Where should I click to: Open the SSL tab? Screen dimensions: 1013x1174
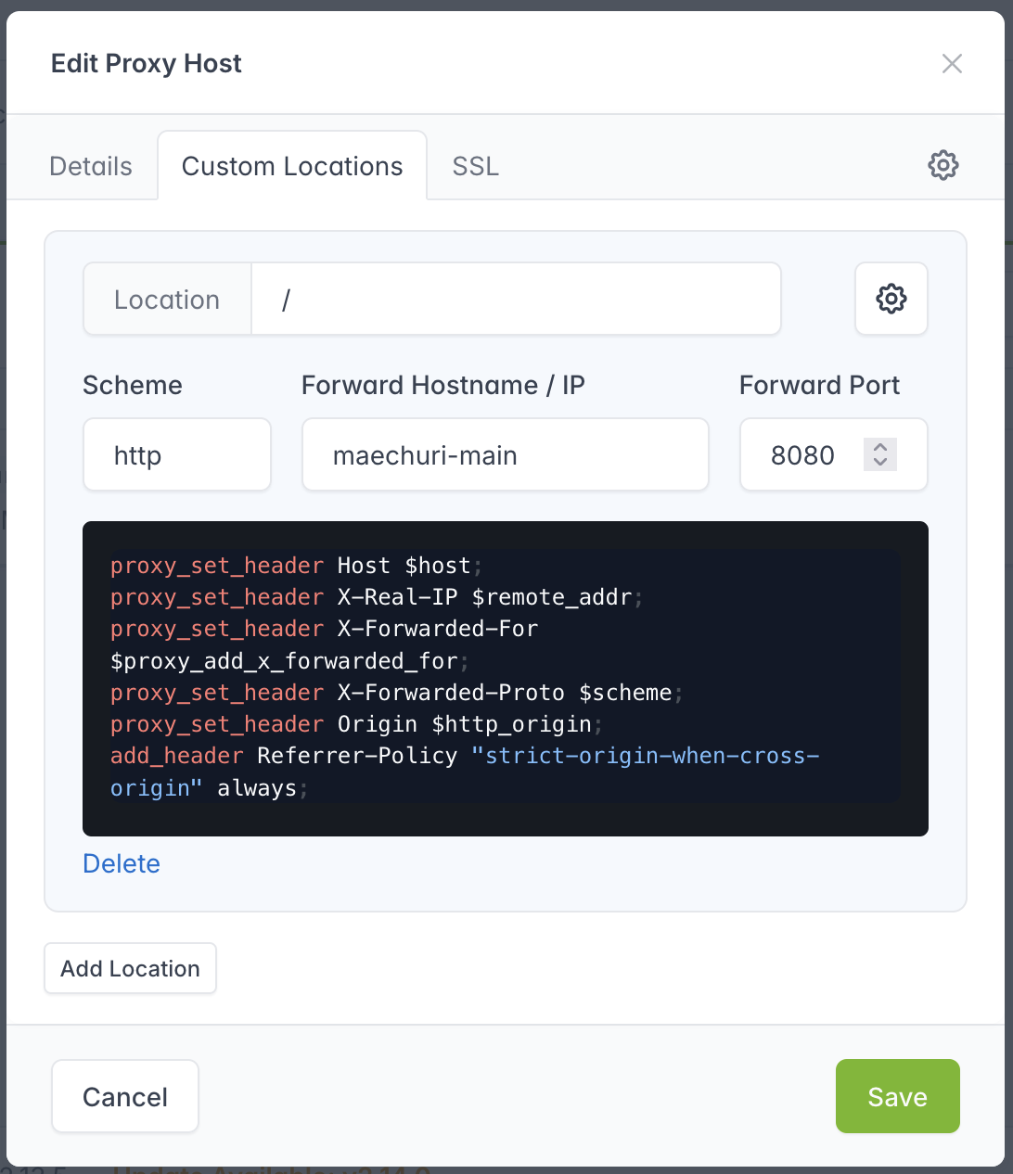point(476,166)
